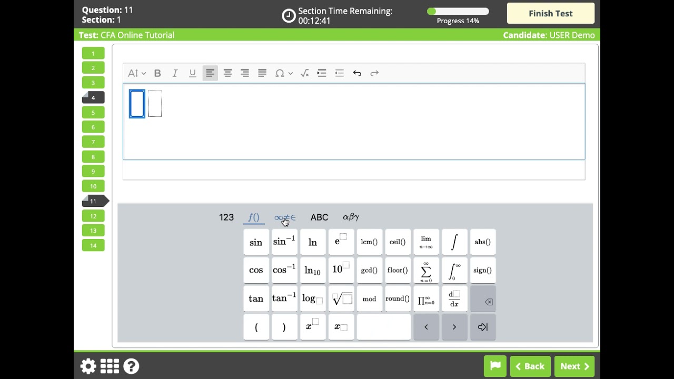The image size is (674, 379).
Task: Insert the natural log ln key
Action: (x=313, y=242)
